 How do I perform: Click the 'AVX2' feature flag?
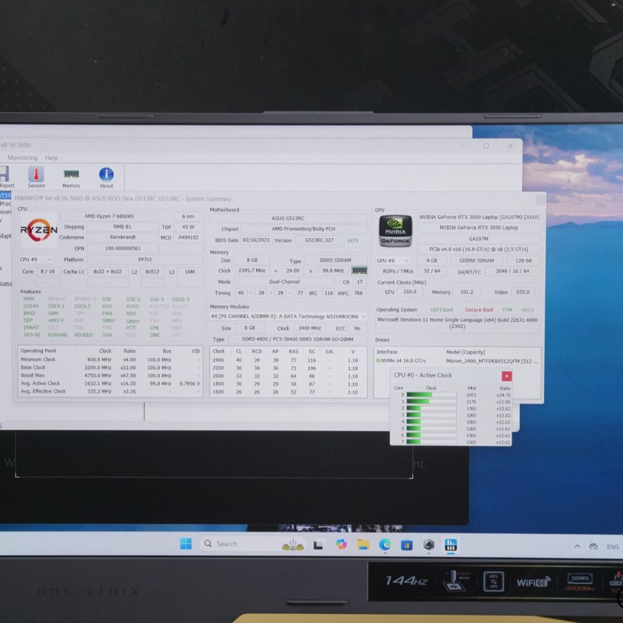132,307
